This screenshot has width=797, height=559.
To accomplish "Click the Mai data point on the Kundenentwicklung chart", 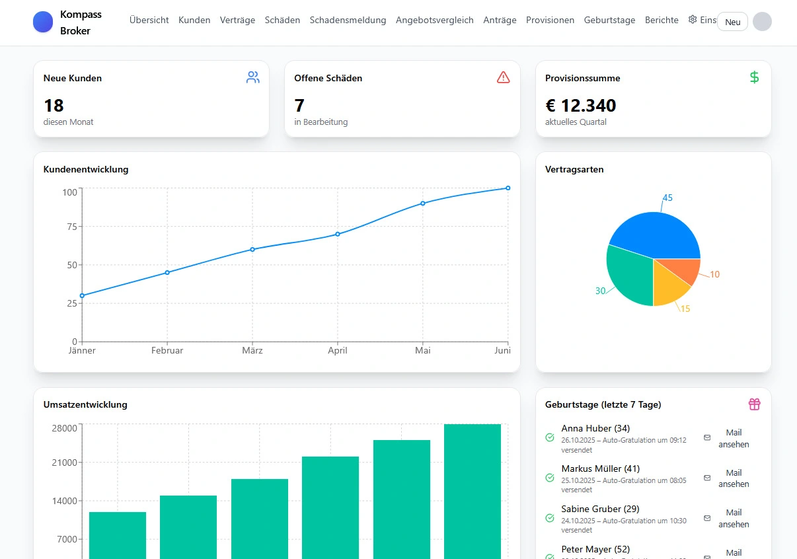I will click(x=423, y=204).
